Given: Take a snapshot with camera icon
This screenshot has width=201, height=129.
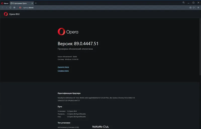Looking at the screenshot, I should click(x=190, y=8).
